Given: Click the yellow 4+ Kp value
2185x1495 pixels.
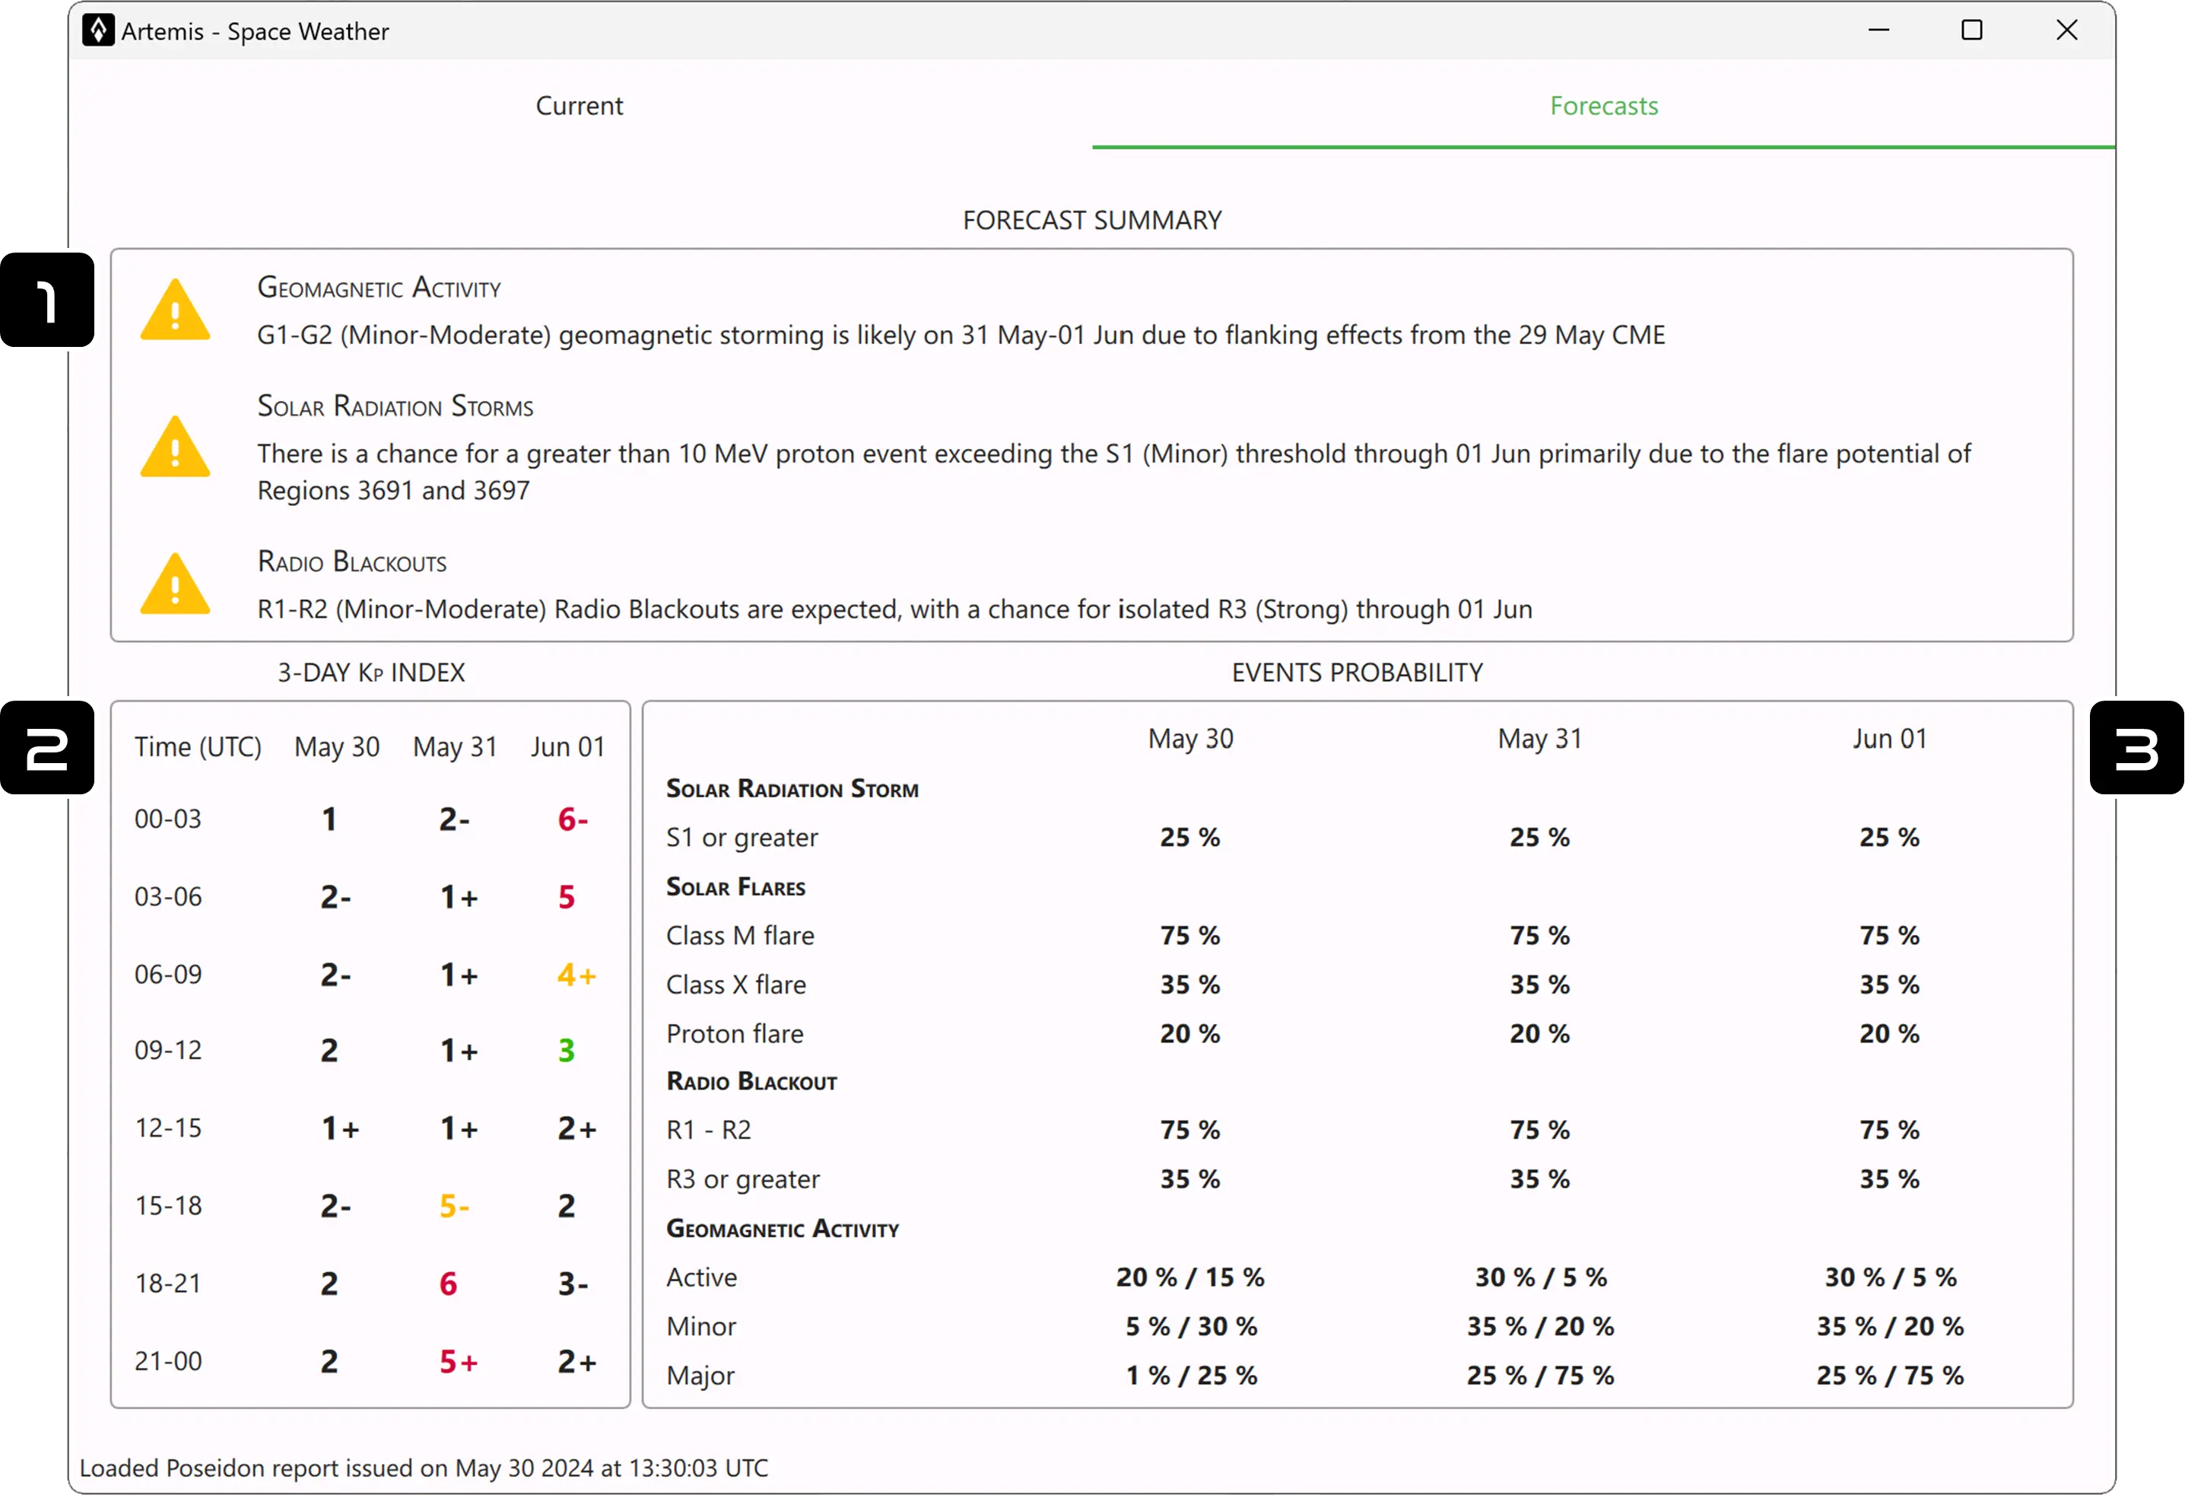Looking at the screenshot, I should (x=576, y=975).
